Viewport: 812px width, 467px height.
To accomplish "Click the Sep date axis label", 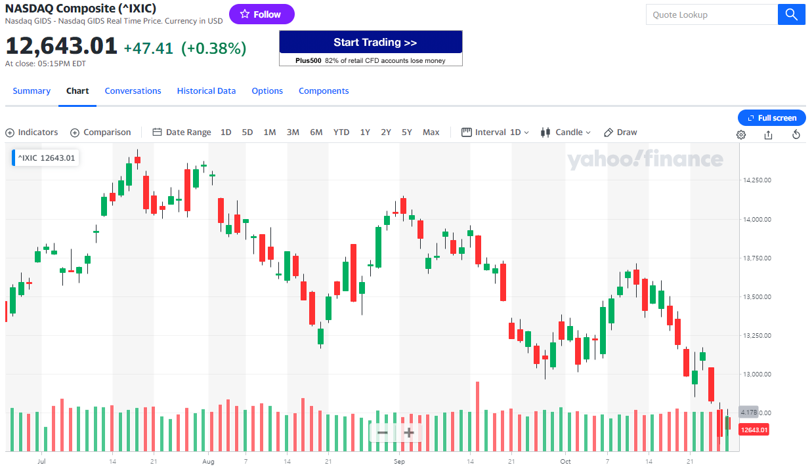I will (x=400, y=462).
